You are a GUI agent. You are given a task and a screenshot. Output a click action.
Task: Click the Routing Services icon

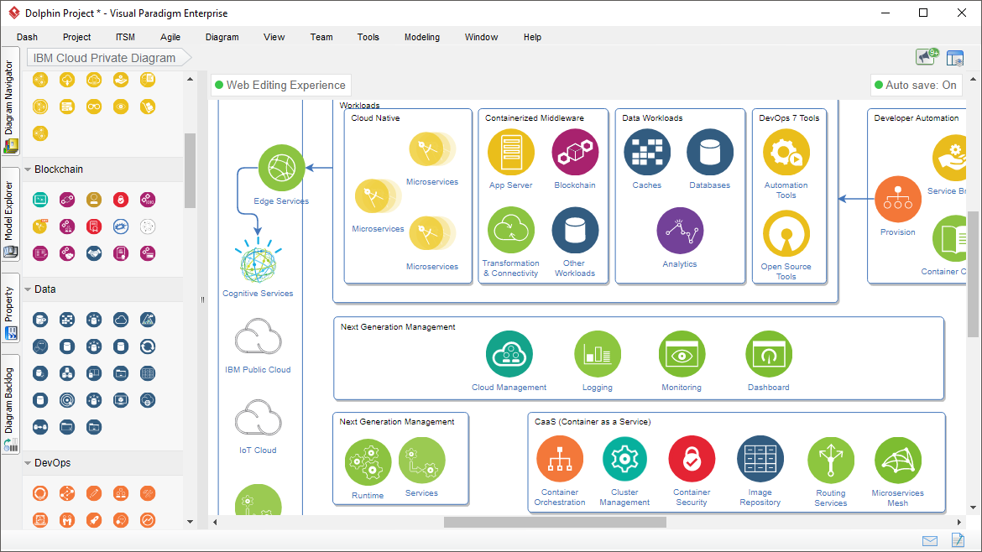[x=831, y=460]
